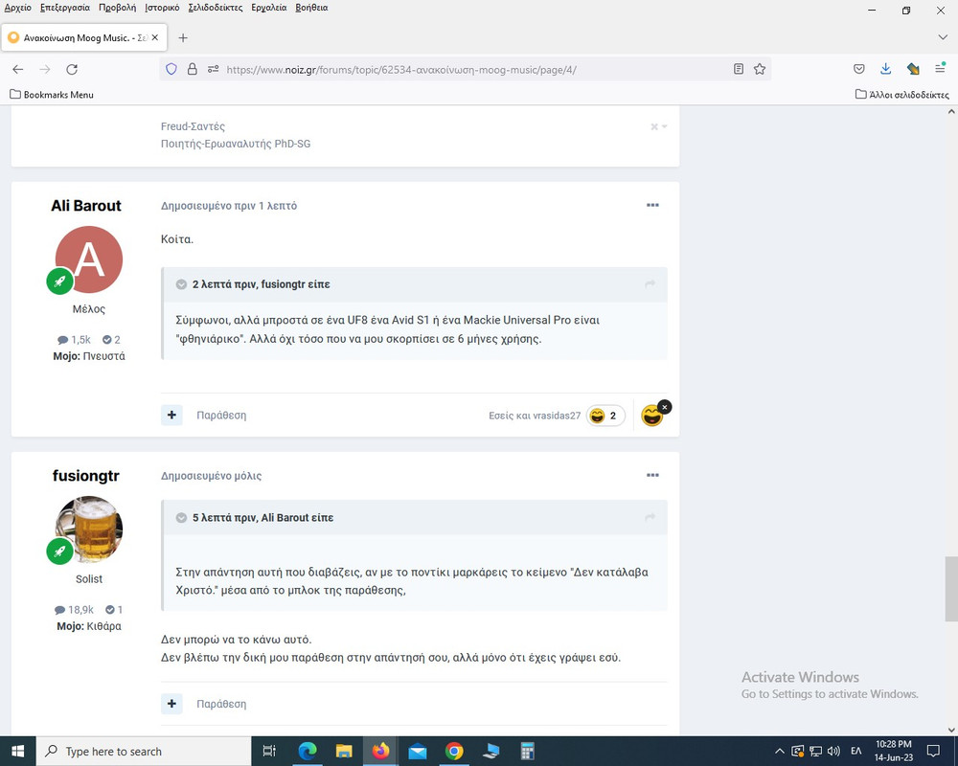Go to quoted Ali Barout post arrow
The height and width of the screenshot is (766, 958).
click(650, 517)
